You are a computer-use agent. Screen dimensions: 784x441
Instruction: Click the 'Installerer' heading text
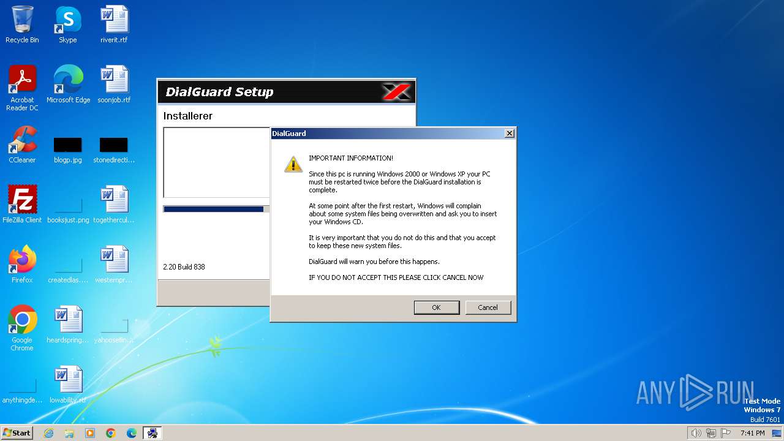pyautogui.click(x=187, y=116)
